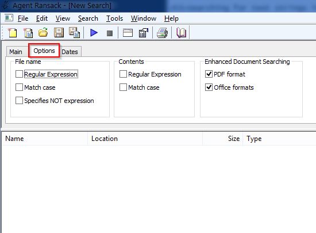Open the configuration properties icon
Viewport: 316px width, 233px height.
[x=144, y=33]
